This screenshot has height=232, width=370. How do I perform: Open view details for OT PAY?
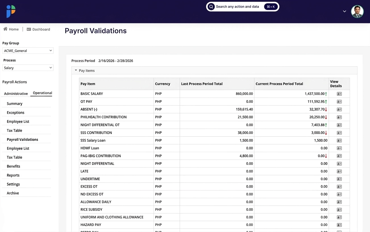click(339, 101)
